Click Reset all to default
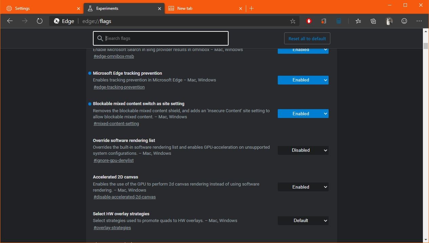 [307, 38]
